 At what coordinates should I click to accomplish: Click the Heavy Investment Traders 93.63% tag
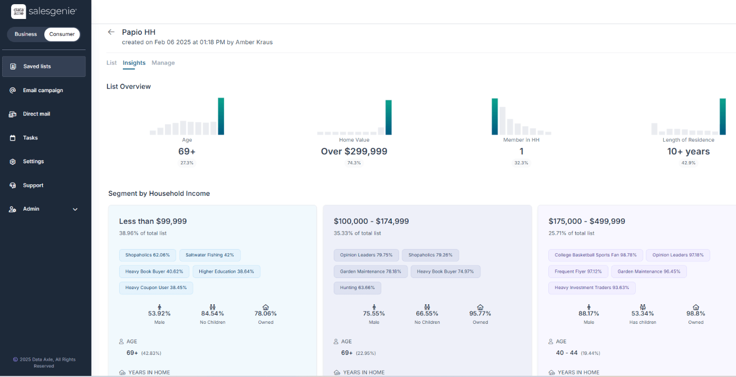pos(592,288)
